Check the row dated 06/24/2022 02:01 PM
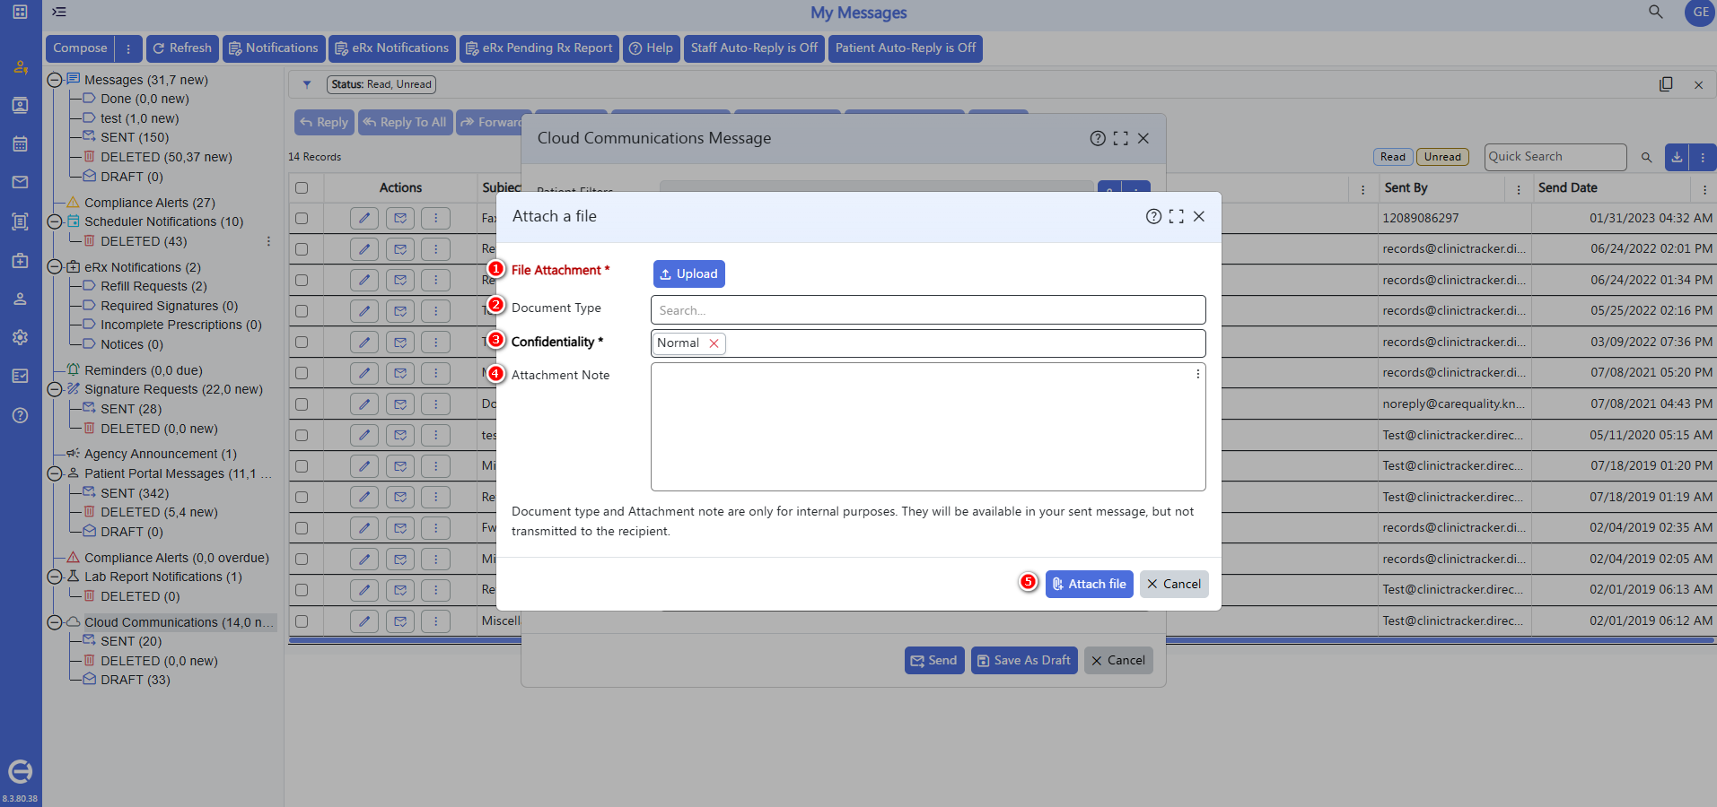1717x807 pixels. click(302, 249)
